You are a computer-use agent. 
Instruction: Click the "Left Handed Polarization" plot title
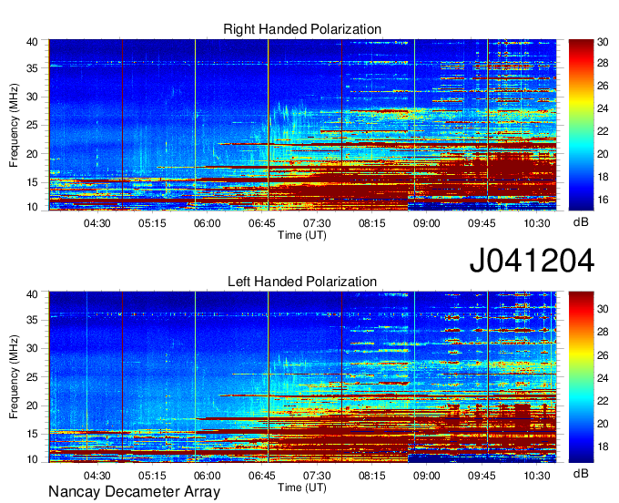[302, 282]
